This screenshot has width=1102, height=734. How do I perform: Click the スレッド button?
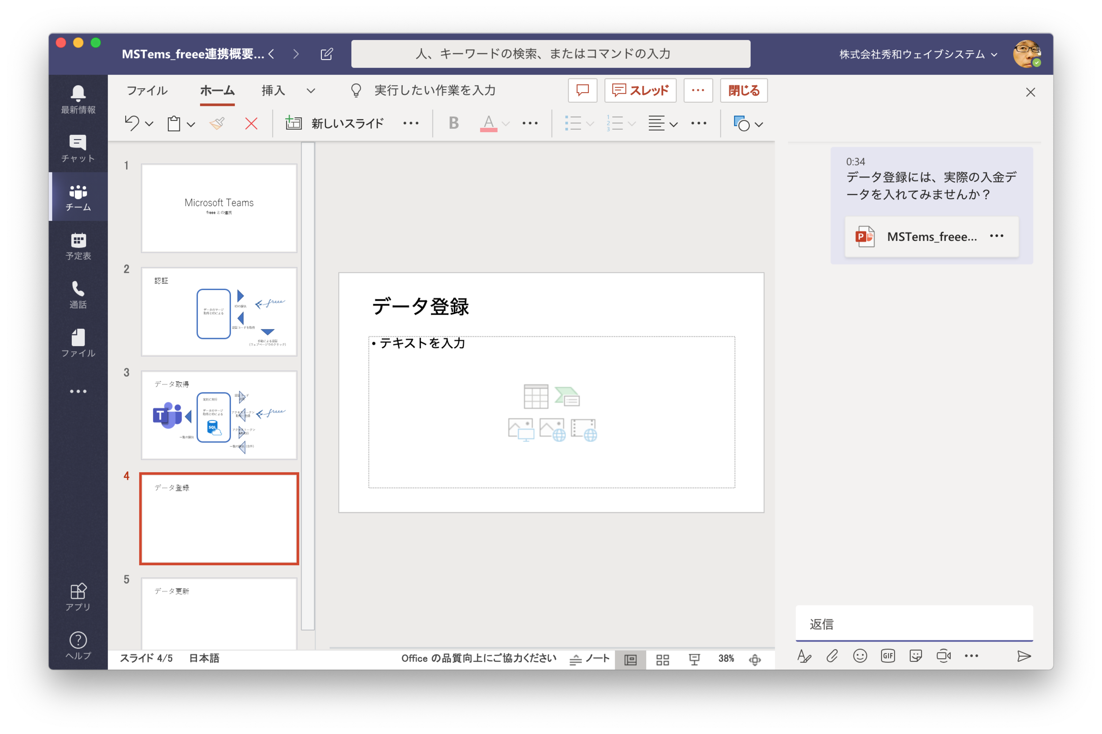pos(640,90)
